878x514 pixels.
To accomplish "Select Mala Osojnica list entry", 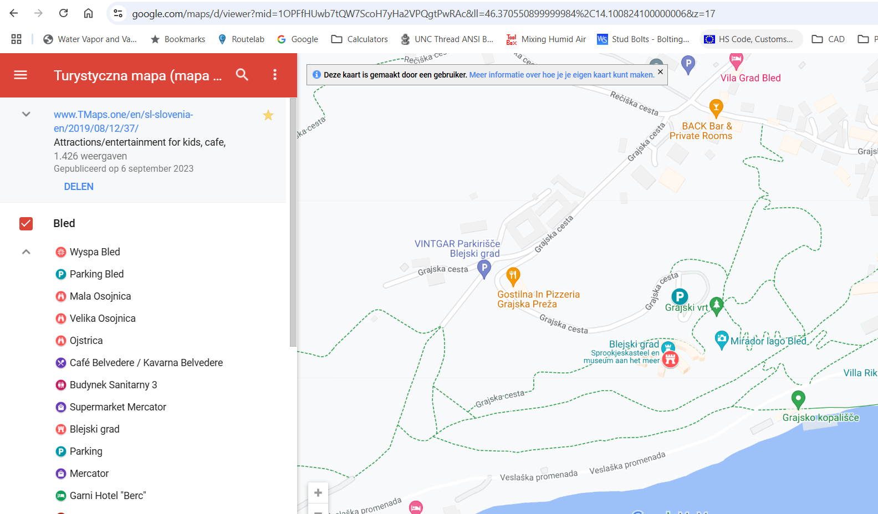I will pos(100,296).
